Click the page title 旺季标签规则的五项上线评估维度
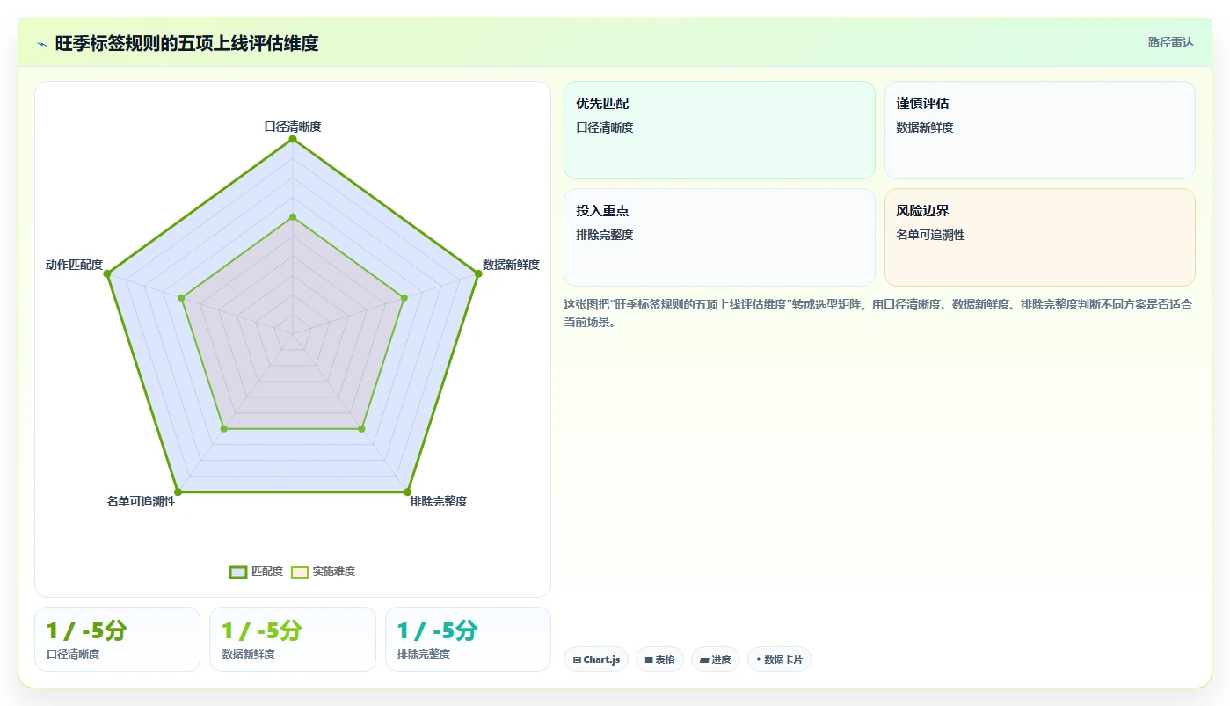The image size is (1230, 706). coord(186,43)
